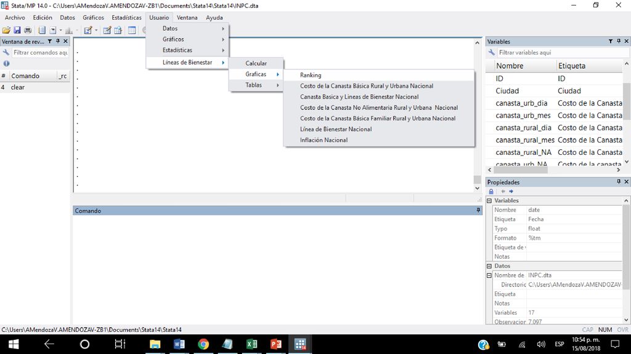Viewport: 631px width, 354px height.
Task: Select the Ciudad variable row
Action: [x=555, y=91]
